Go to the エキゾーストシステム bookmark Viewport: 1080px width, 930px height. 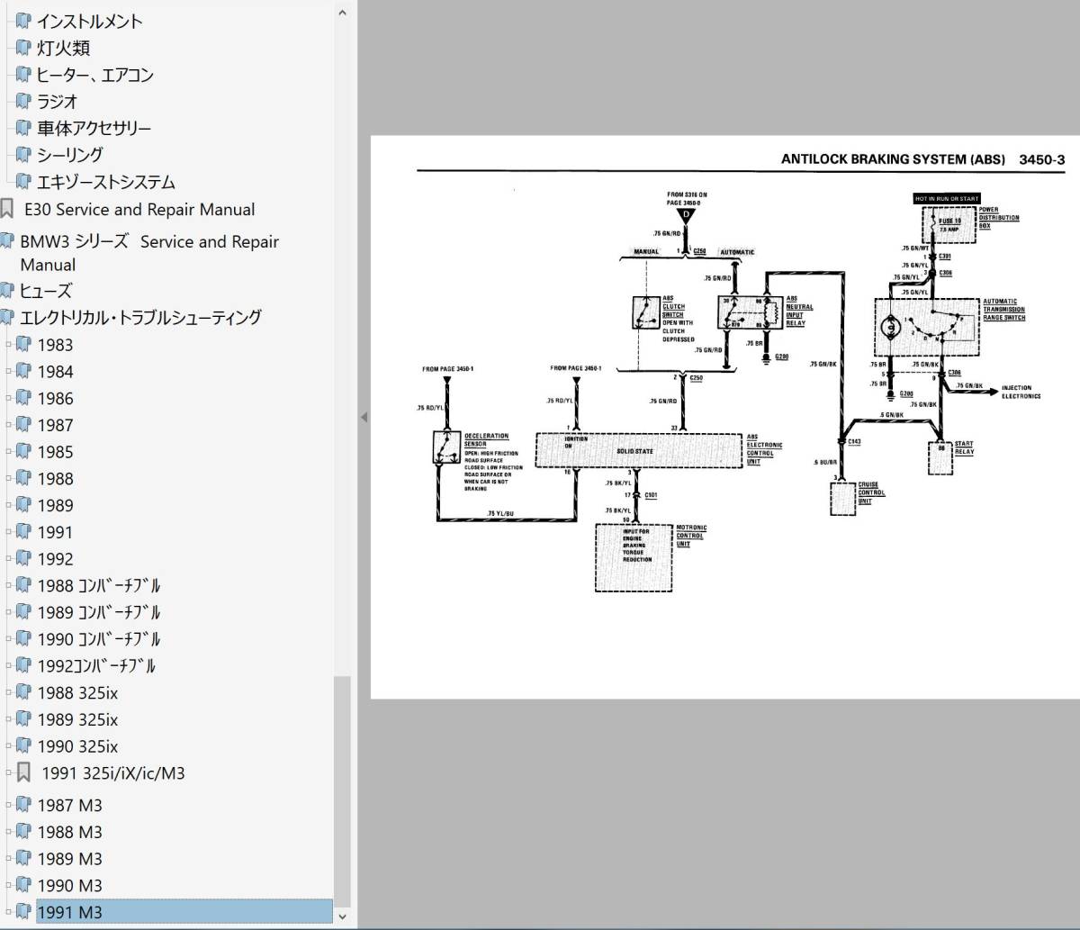105,182
